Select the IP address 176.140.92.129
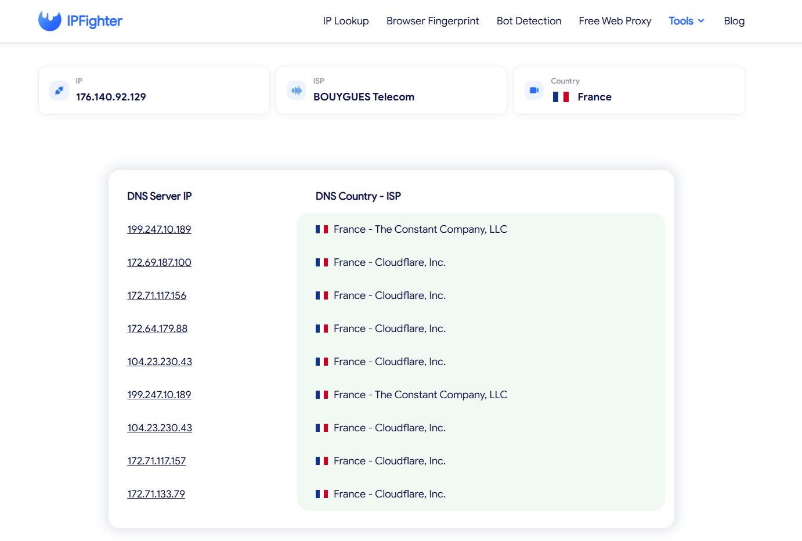The height and width of the screenshot is (541, 802). [x=111, y=97]
